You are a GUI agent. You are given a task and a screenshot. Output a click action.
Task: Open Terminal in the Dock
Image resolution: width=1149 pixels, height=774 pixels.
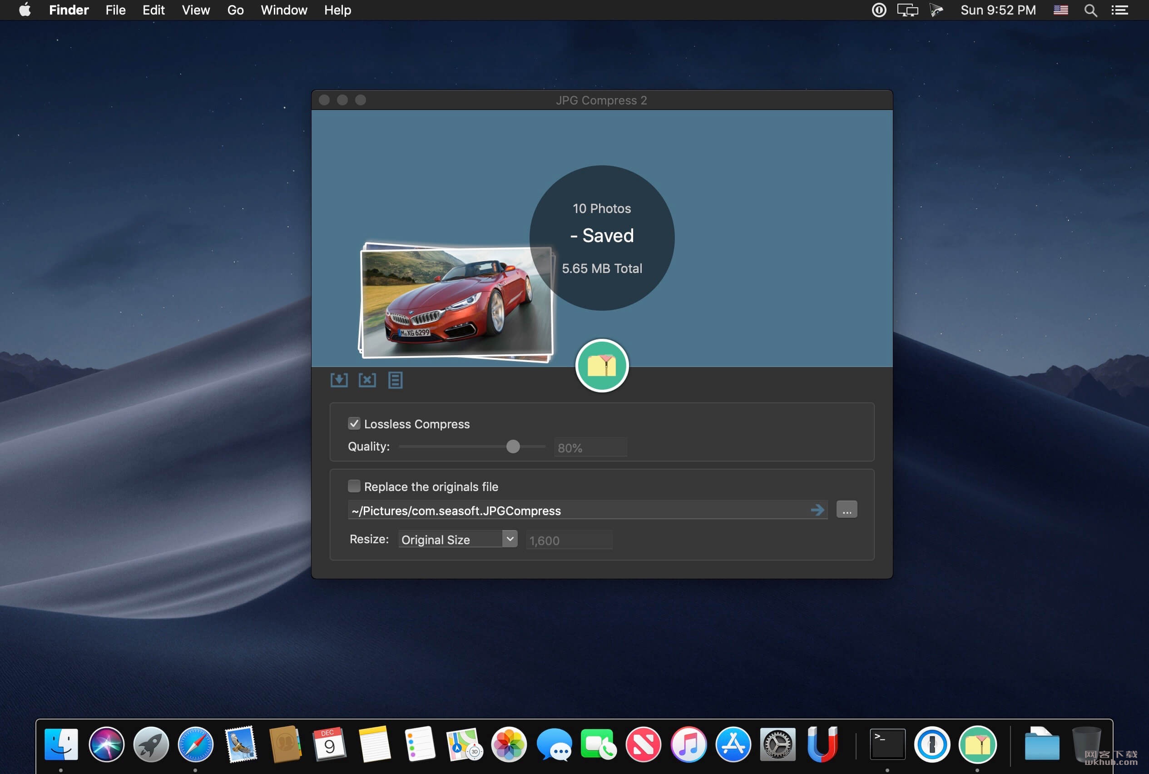(887, 744)
